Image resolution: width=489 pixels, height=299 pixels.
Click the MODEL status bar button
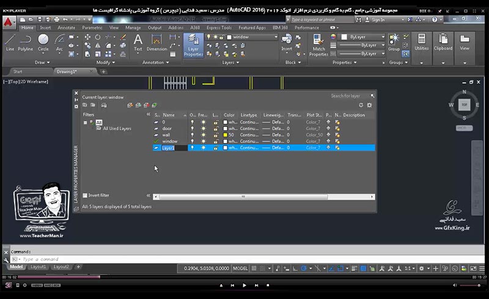click(x=240, y=268)
